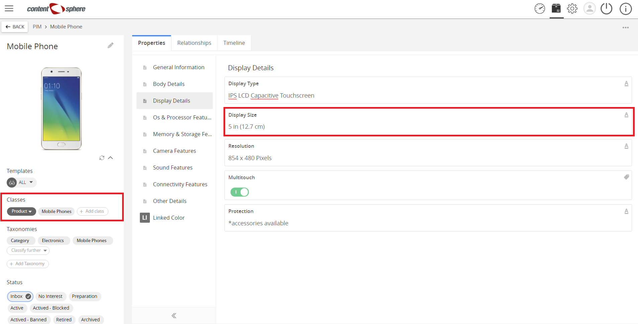The width and height of the screenshot is (638, 324).
Task: Switch to the Relationships tab
Action: [x=194, y=43]
